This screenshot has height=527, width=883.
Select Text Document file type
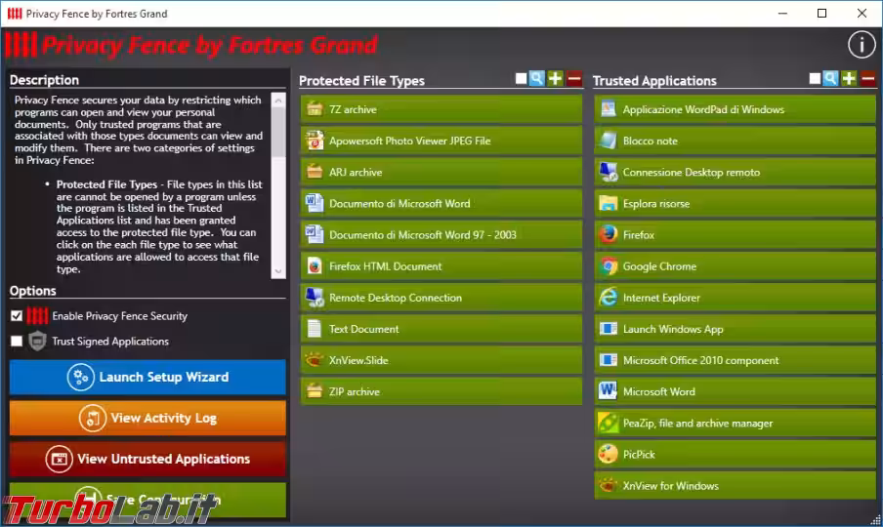(x=441, y=329)
